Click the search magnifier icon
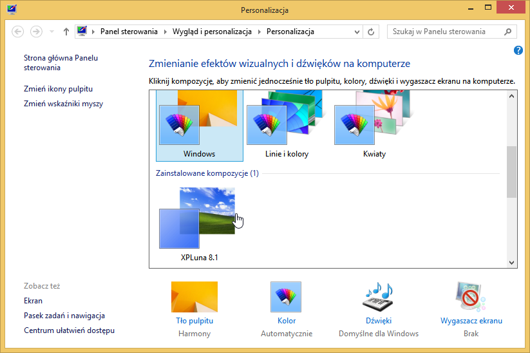Viewport: 530px width, 353px height. [x=507, y=32]
